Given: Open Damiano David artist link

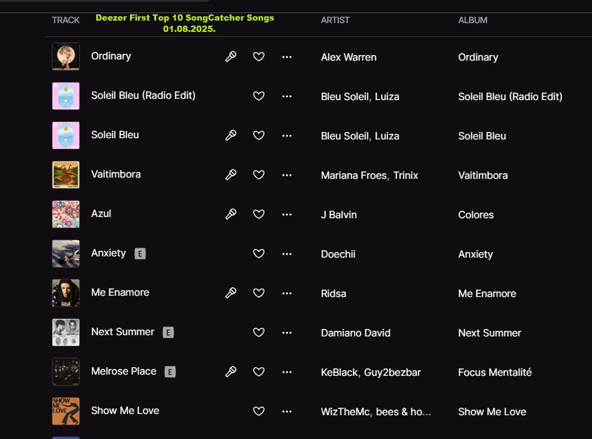Looking at the screenshot, I should coord(356,333).
